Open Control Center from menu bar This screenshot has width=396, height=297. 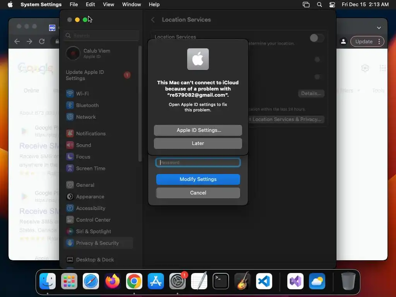tap(332, 5)
